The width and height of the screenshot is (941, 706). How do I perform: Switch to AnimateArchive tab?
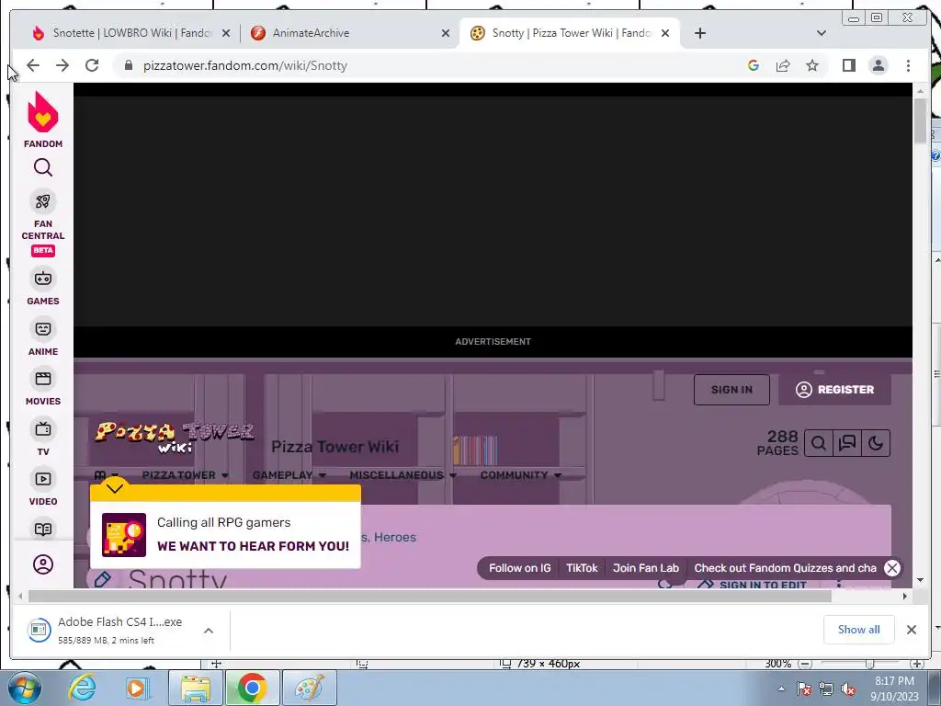[x=350, y=33]
